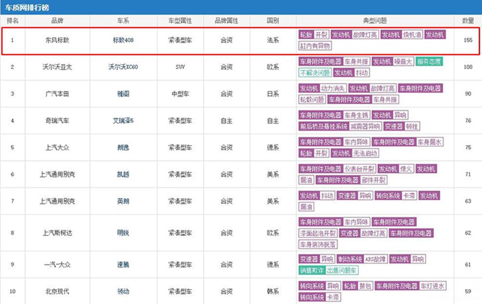The width and height of the screenshot is (482, 304).
Task: Select the 领动 car series link
Action: click(x=123, y=291)
